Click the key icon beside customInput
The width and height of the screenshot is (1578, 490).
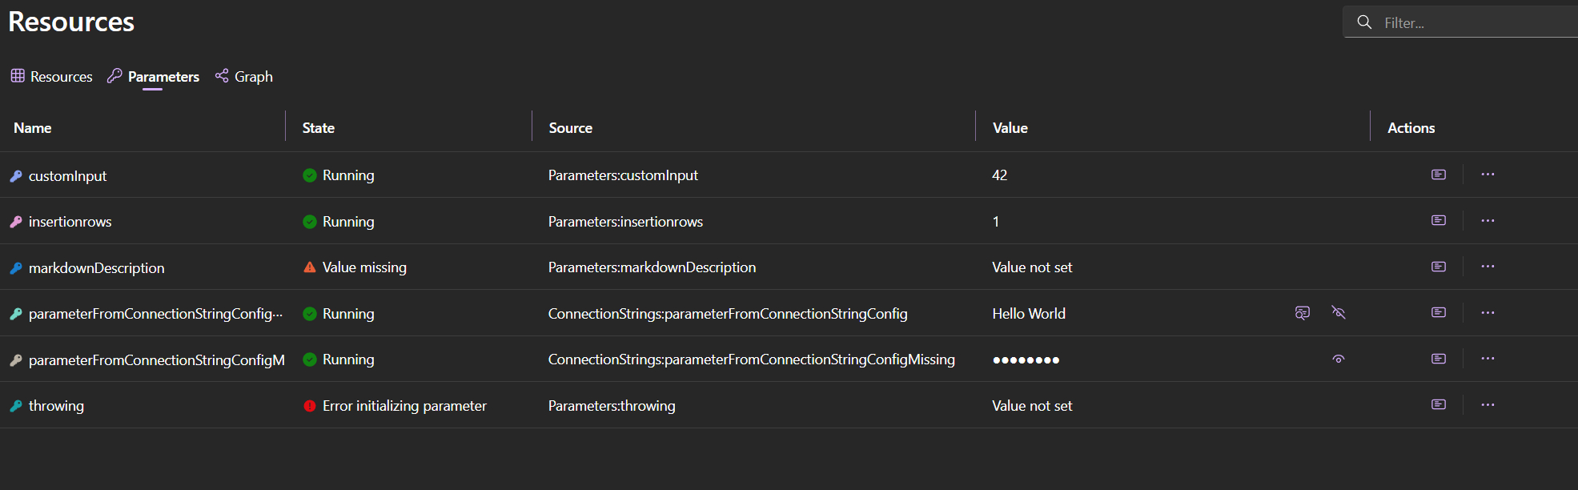pyautogui.click(x=16, y=176)
